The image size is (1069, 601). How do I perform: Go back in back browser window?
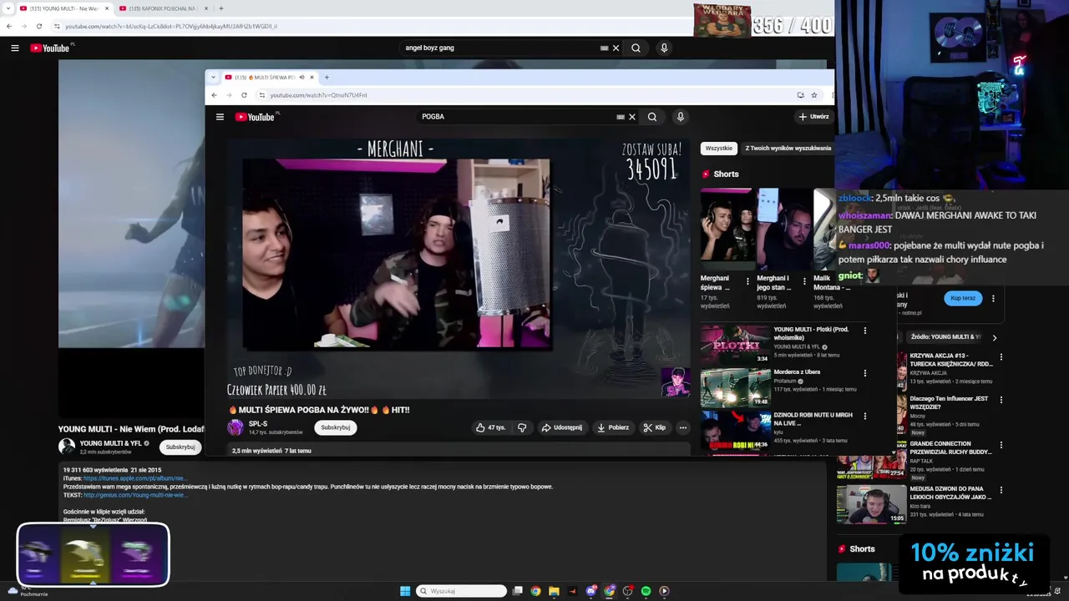click(x=9, y=26)
